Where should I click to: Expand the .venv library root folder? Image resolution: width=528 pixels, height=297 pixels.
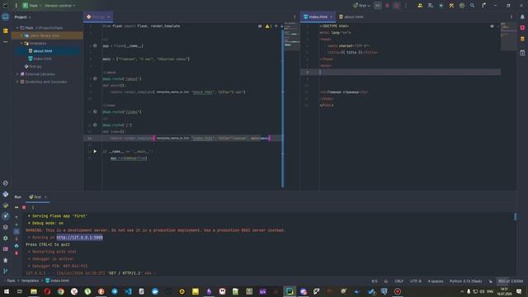pos(21,35)
